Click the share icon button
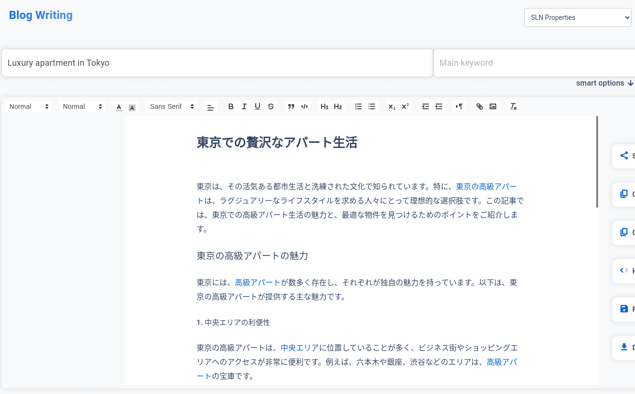The height and width of the screenshot is (394, 635). [624, 156]
